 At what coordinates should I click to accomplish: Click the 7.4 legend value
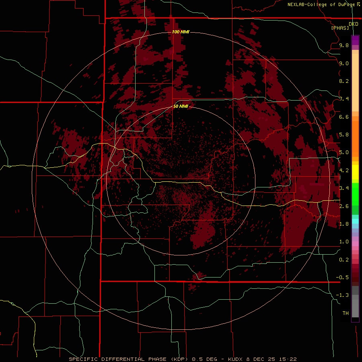344,99
